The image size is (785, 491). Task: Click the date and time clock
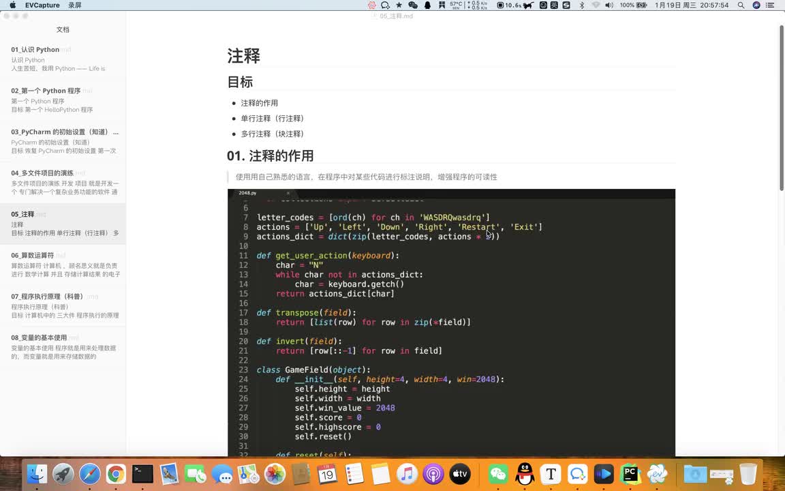pos(692,5)
